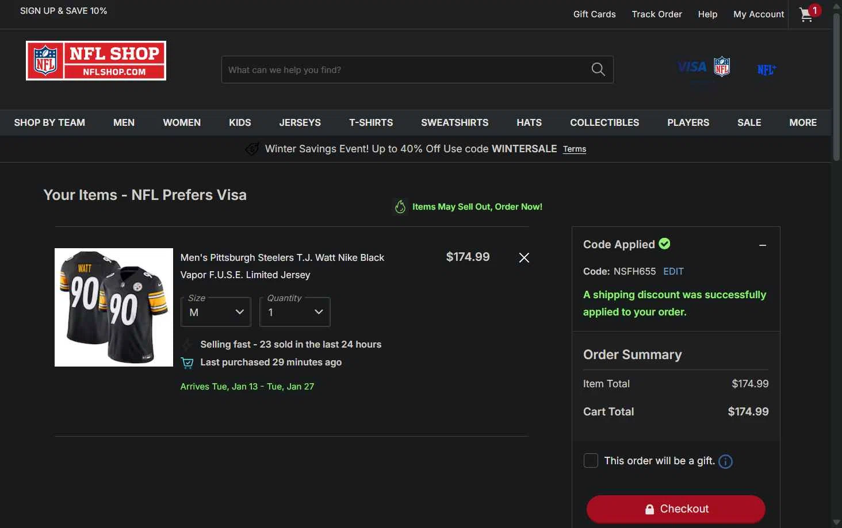
Task: Click the 'Last purchased 29 minutes ago' text
Action: tap(271, 363)
